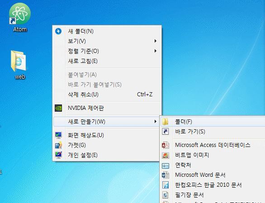Screen dimensions: 265x203
Task: Click the NVIDIA logo icon in the context menu
Action: pyautogui.click(x=58, y=108)
